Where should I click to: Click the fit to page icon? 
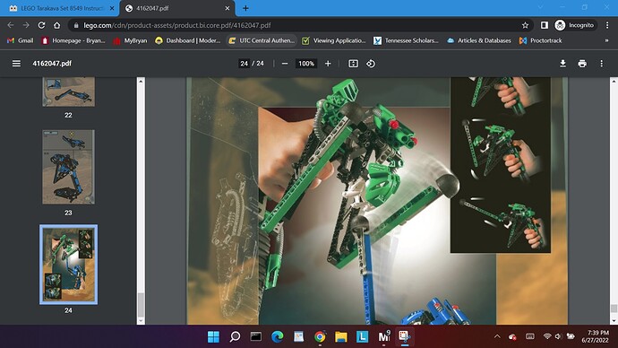pos(353,64)
